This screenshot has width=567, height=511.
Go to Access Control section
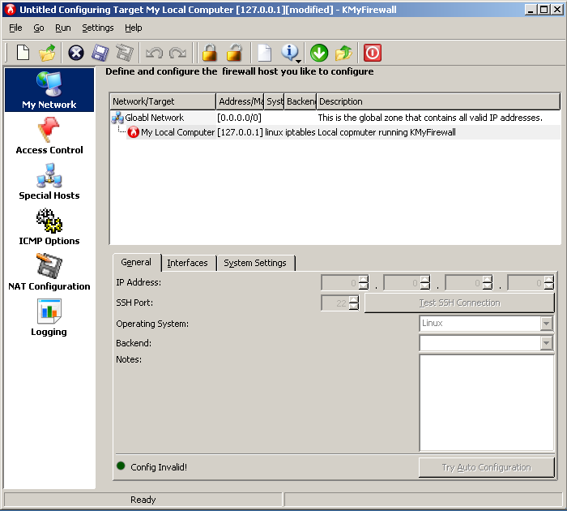[49, 135]
